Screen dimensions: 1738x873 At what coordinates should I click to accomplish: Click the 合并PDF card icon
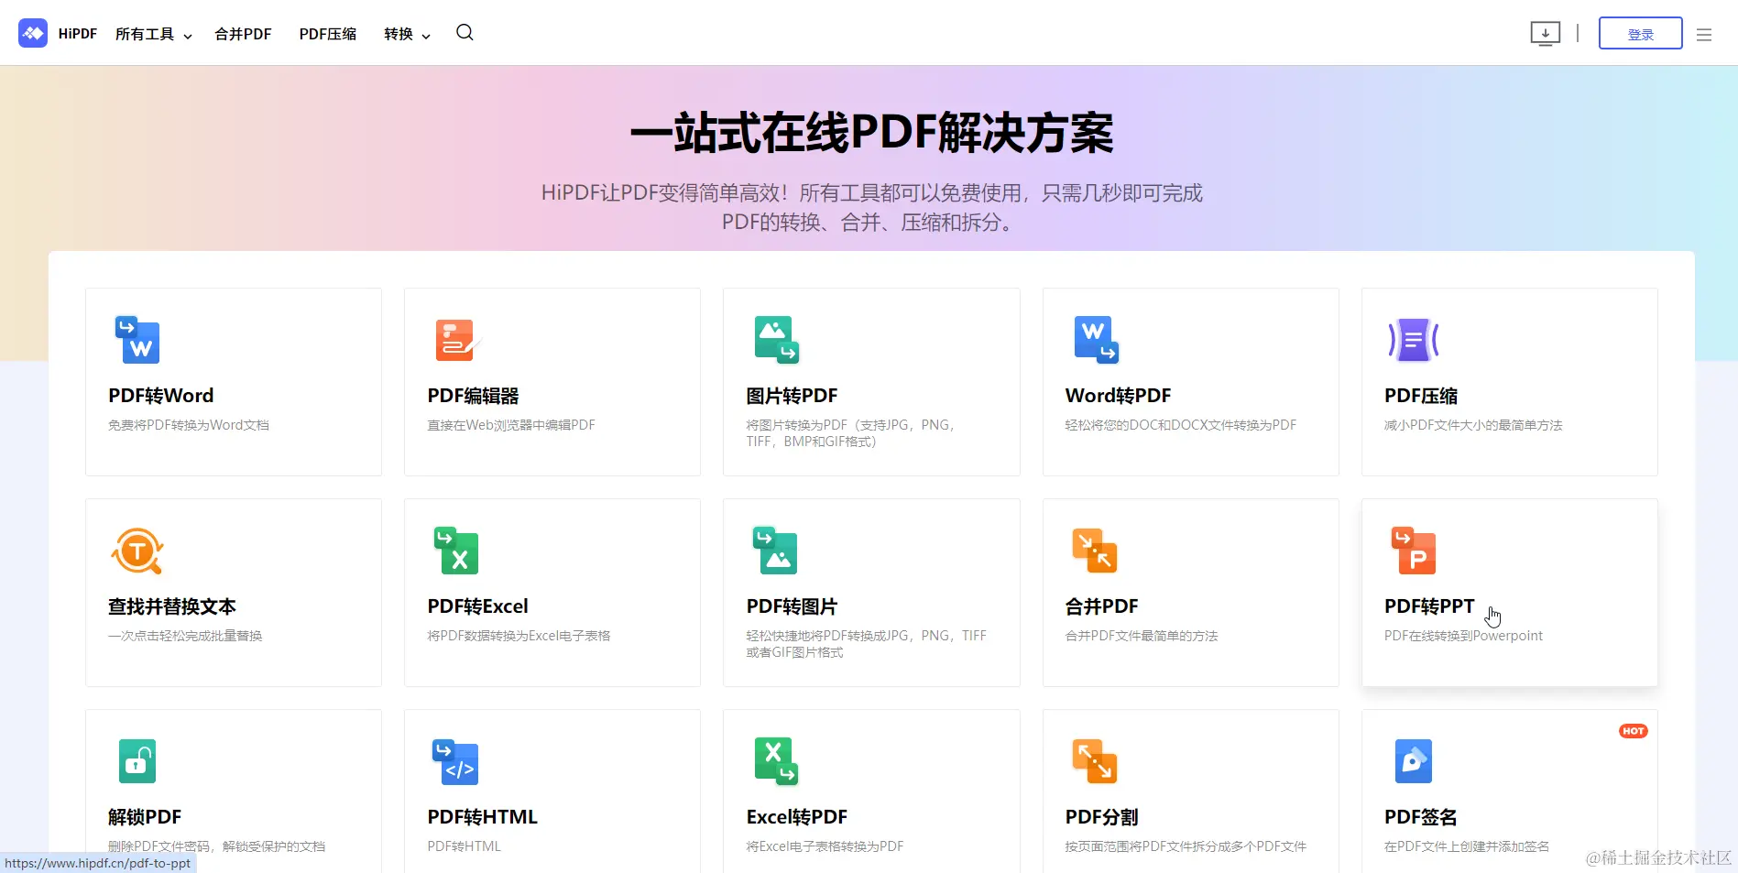pyautogui.click(x=1095, y=551)
